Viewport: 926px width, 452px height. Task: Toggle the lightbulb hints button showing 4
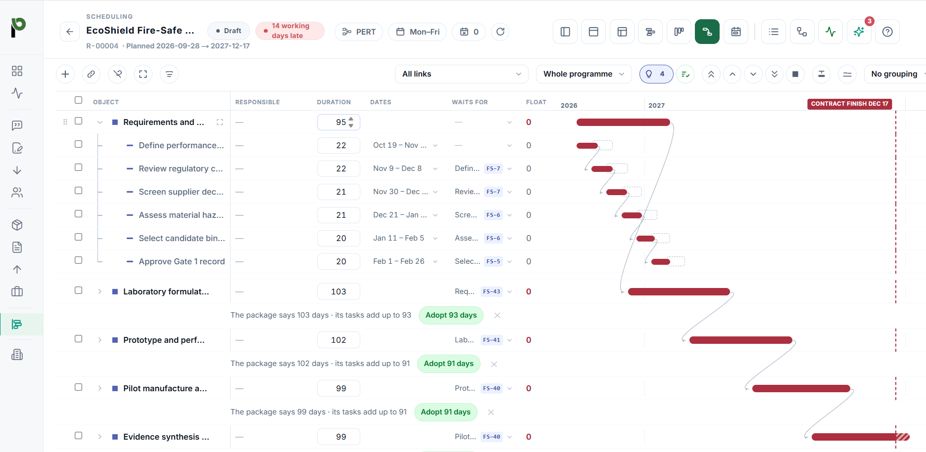[x=656, y=74]
